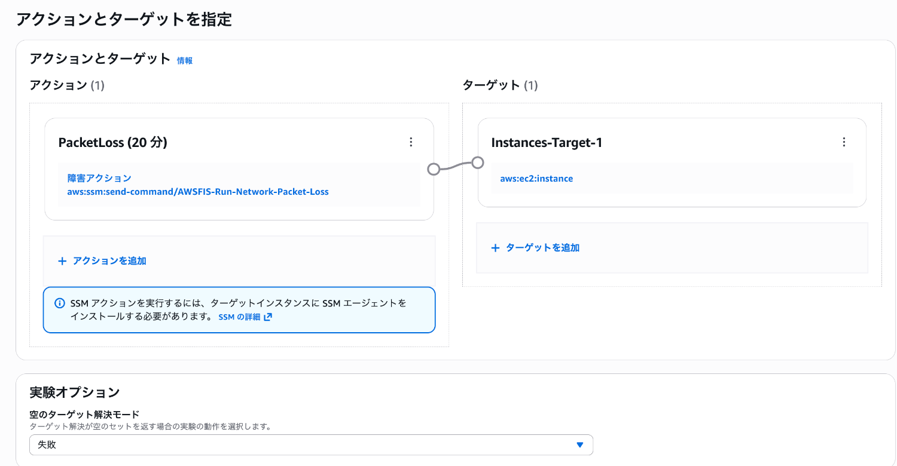
Task: Click the action-side connector circle
Action: pos(434,169)
